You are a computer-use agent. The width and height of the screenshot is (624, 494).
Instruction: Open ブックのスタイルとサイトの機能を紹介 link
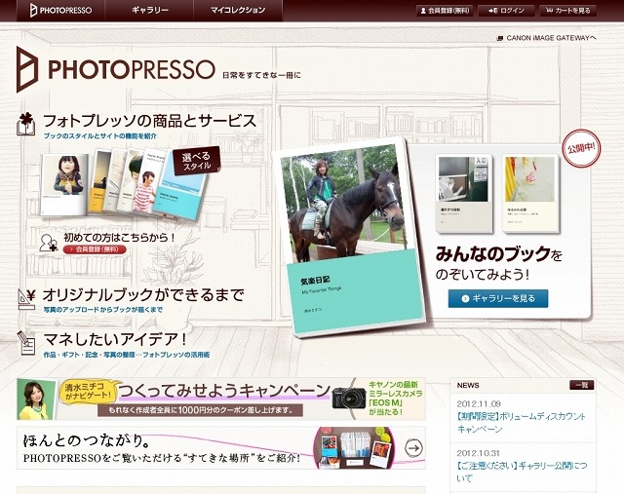(99, 136)
